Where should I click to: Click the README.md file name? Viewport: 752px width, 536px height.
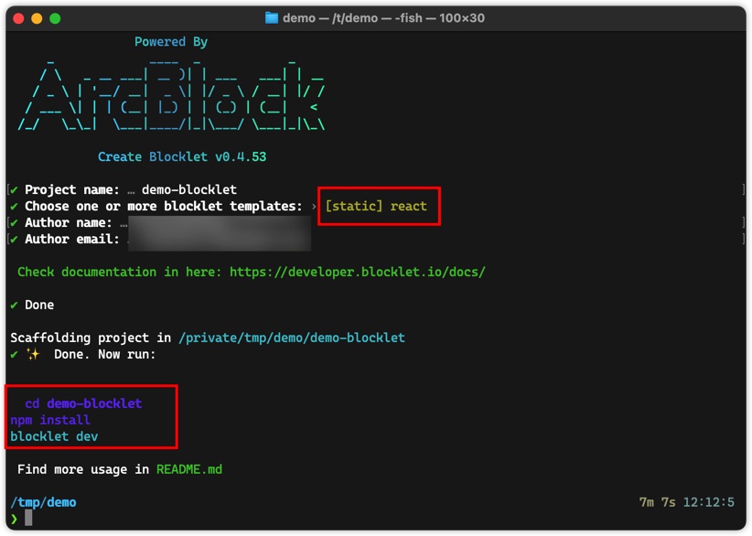[x=188, y=469]
